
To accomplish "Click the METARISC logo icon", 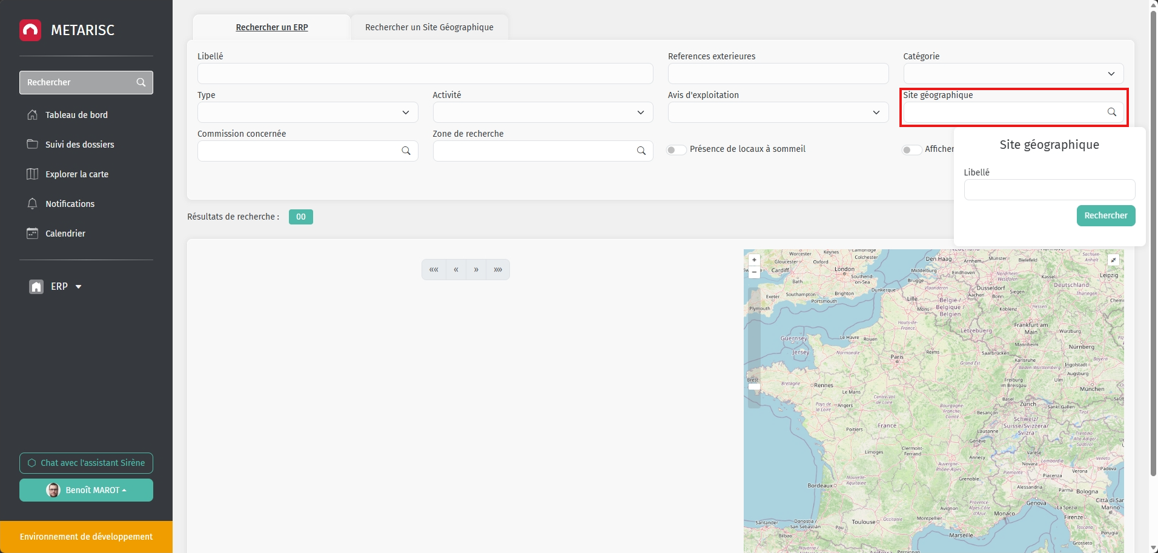I will (x=30, y=30).
